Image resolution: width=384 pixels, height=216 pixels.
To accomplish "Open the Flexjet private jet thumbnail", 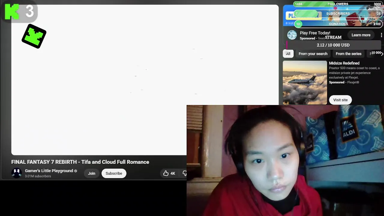I will coord(305,82).
